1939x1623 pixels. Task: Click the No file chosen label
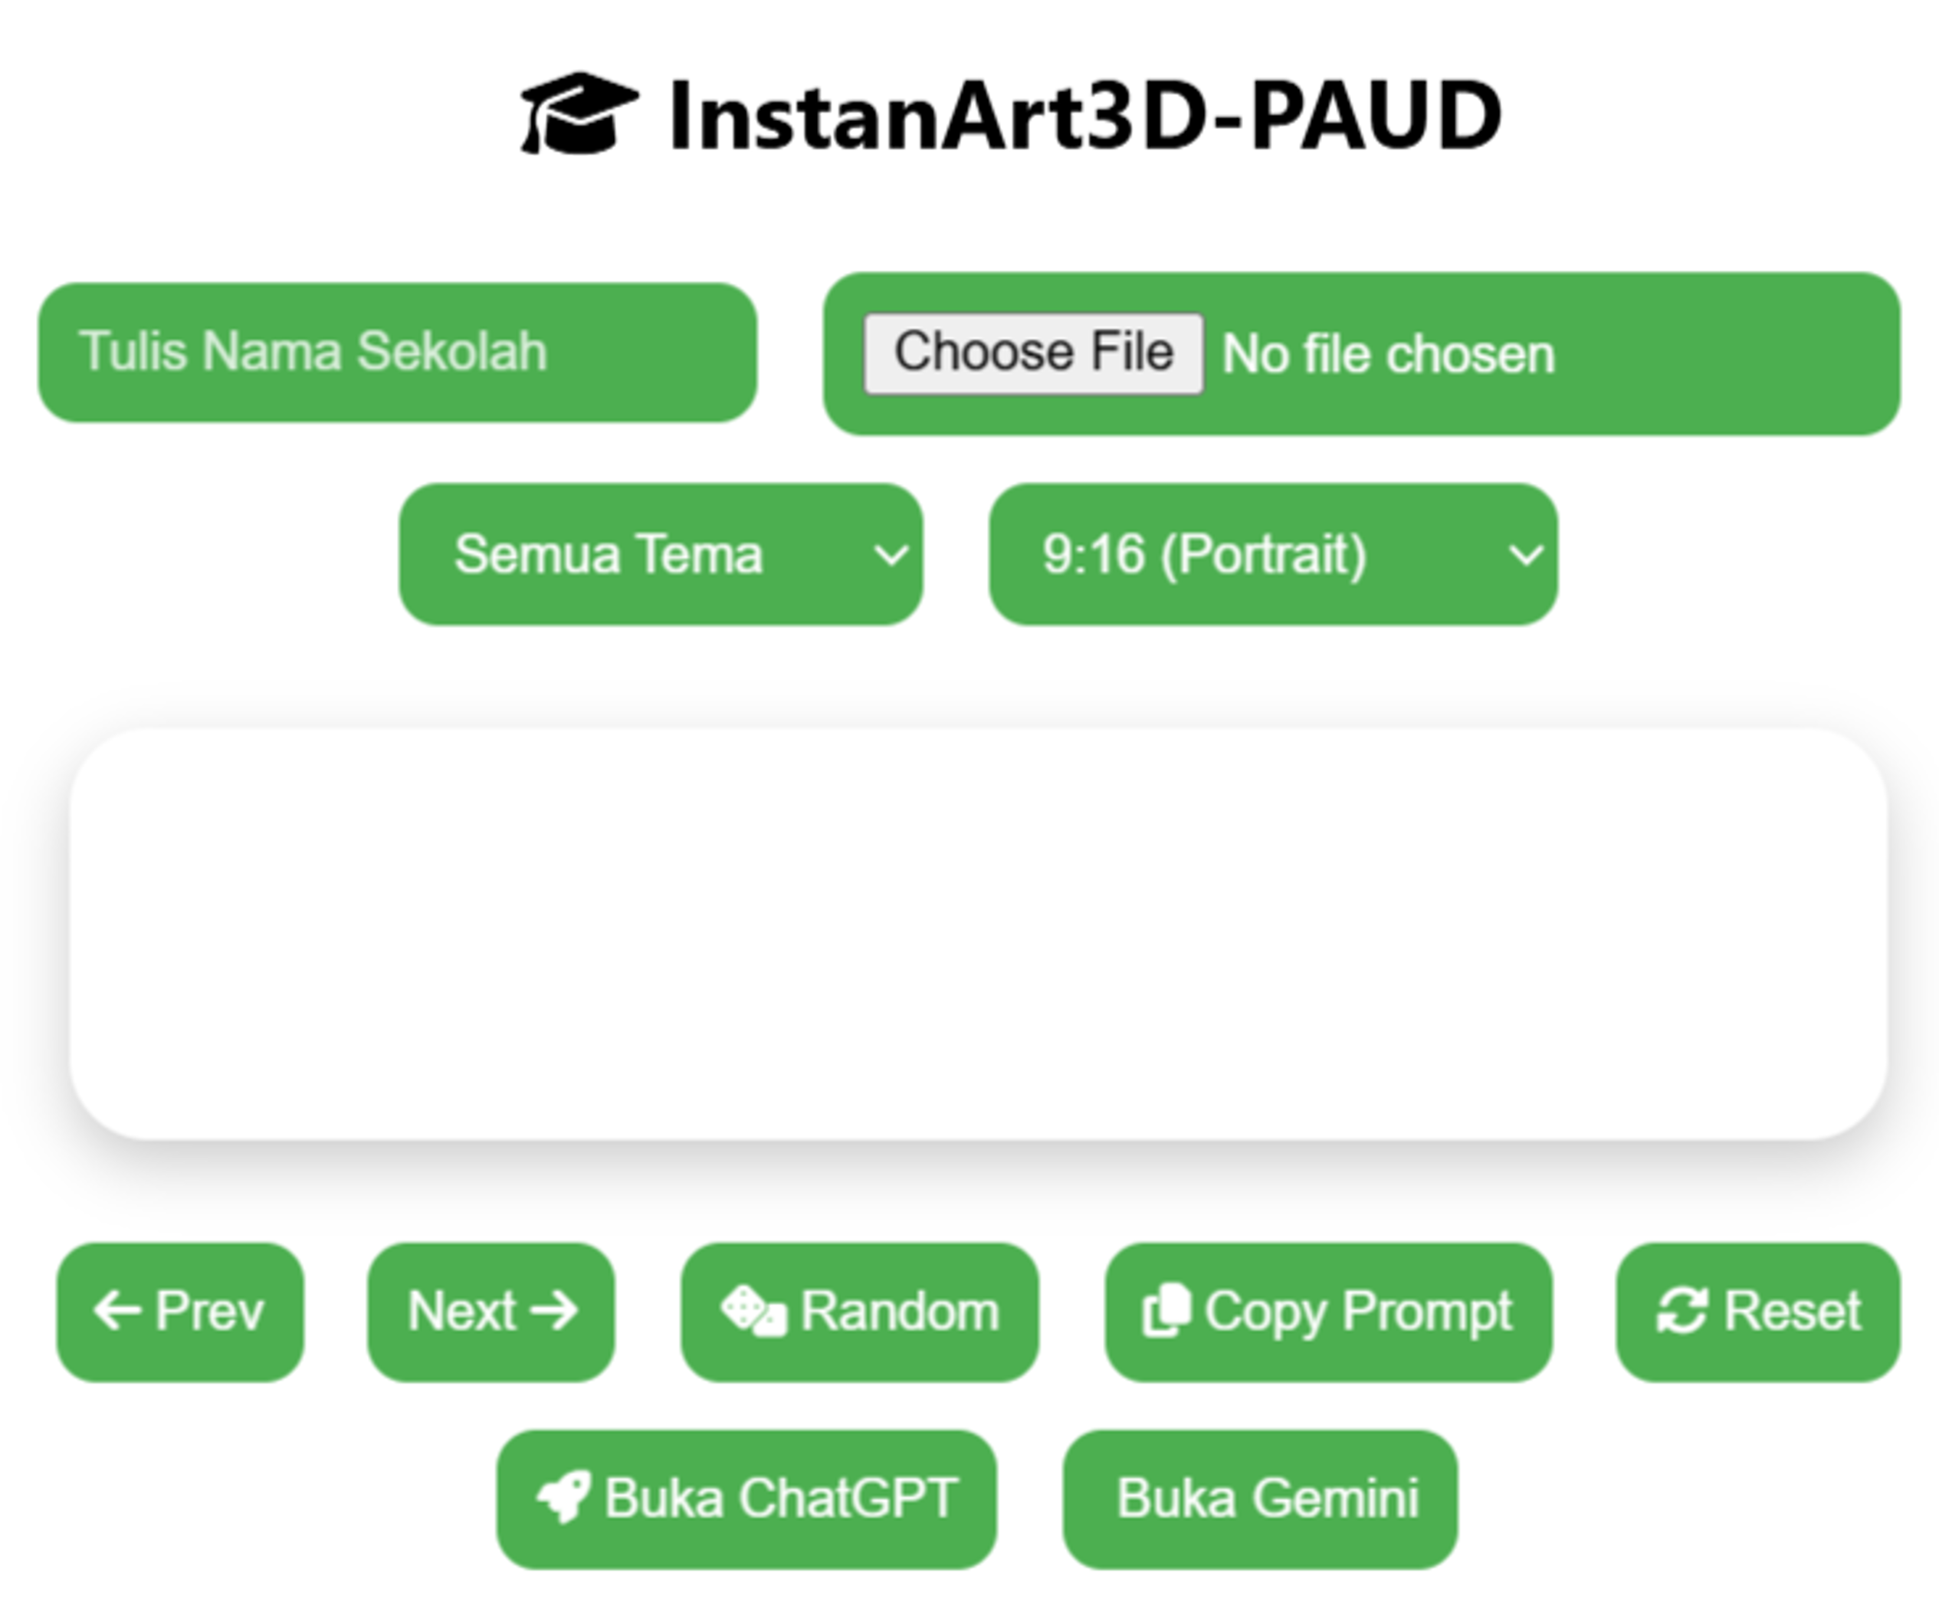[1389, 355]
